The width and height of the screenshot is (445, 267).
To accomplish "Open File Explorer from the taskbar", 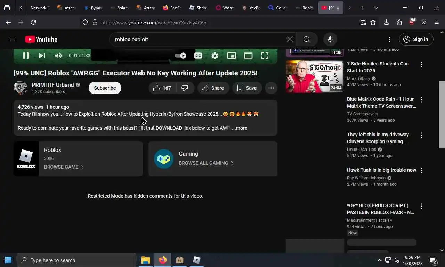I will (x=145, y=260).
